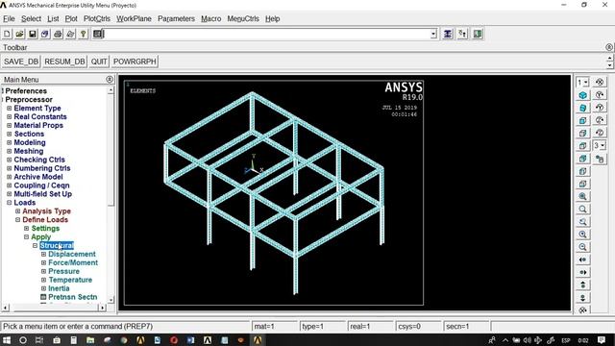Click the Reset Picking icon on the top toolbar
615x346 pixels.
tap(462, 35)
